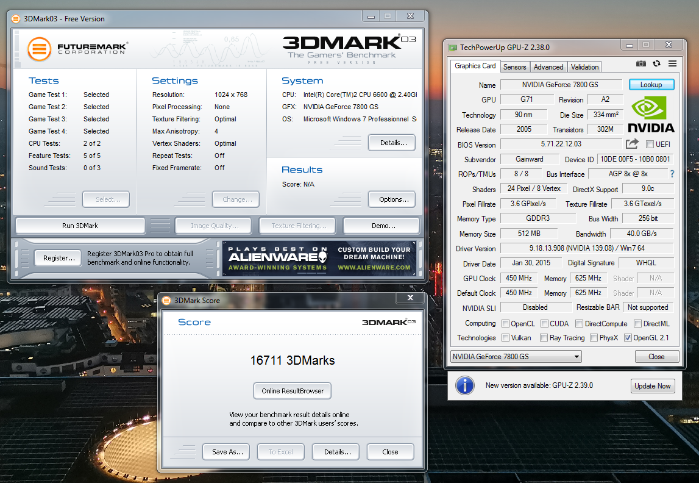Toggle the DirectCompute checkbox
The width and height of the screenshot is (699, 483).
click(x=579, y=323)
